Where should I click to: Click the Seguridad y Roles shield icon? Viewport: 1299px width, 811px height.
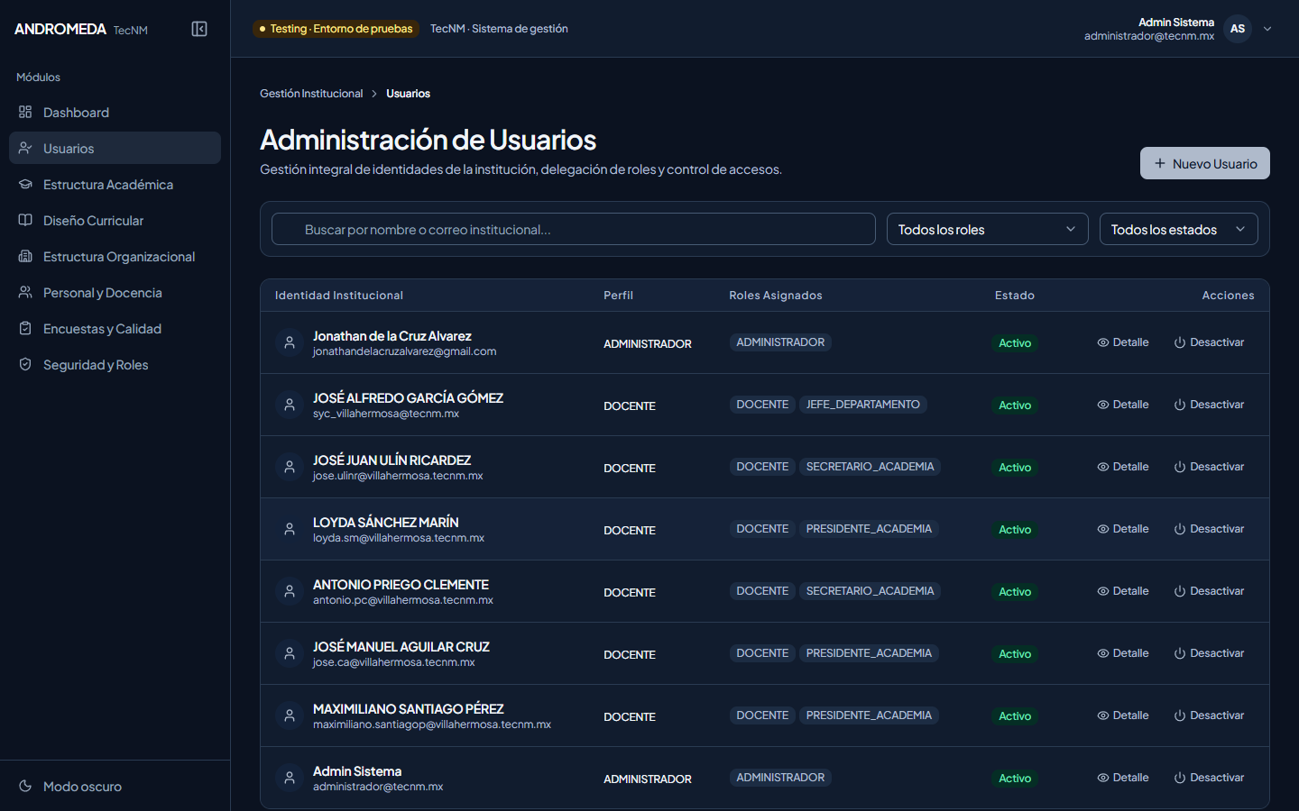point(25,364)
